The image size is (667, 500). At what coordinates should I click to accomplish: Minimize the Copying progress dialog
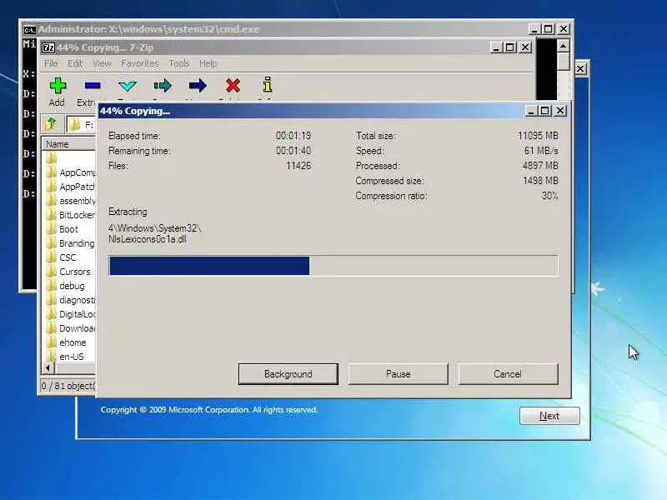tap(530, 111)
